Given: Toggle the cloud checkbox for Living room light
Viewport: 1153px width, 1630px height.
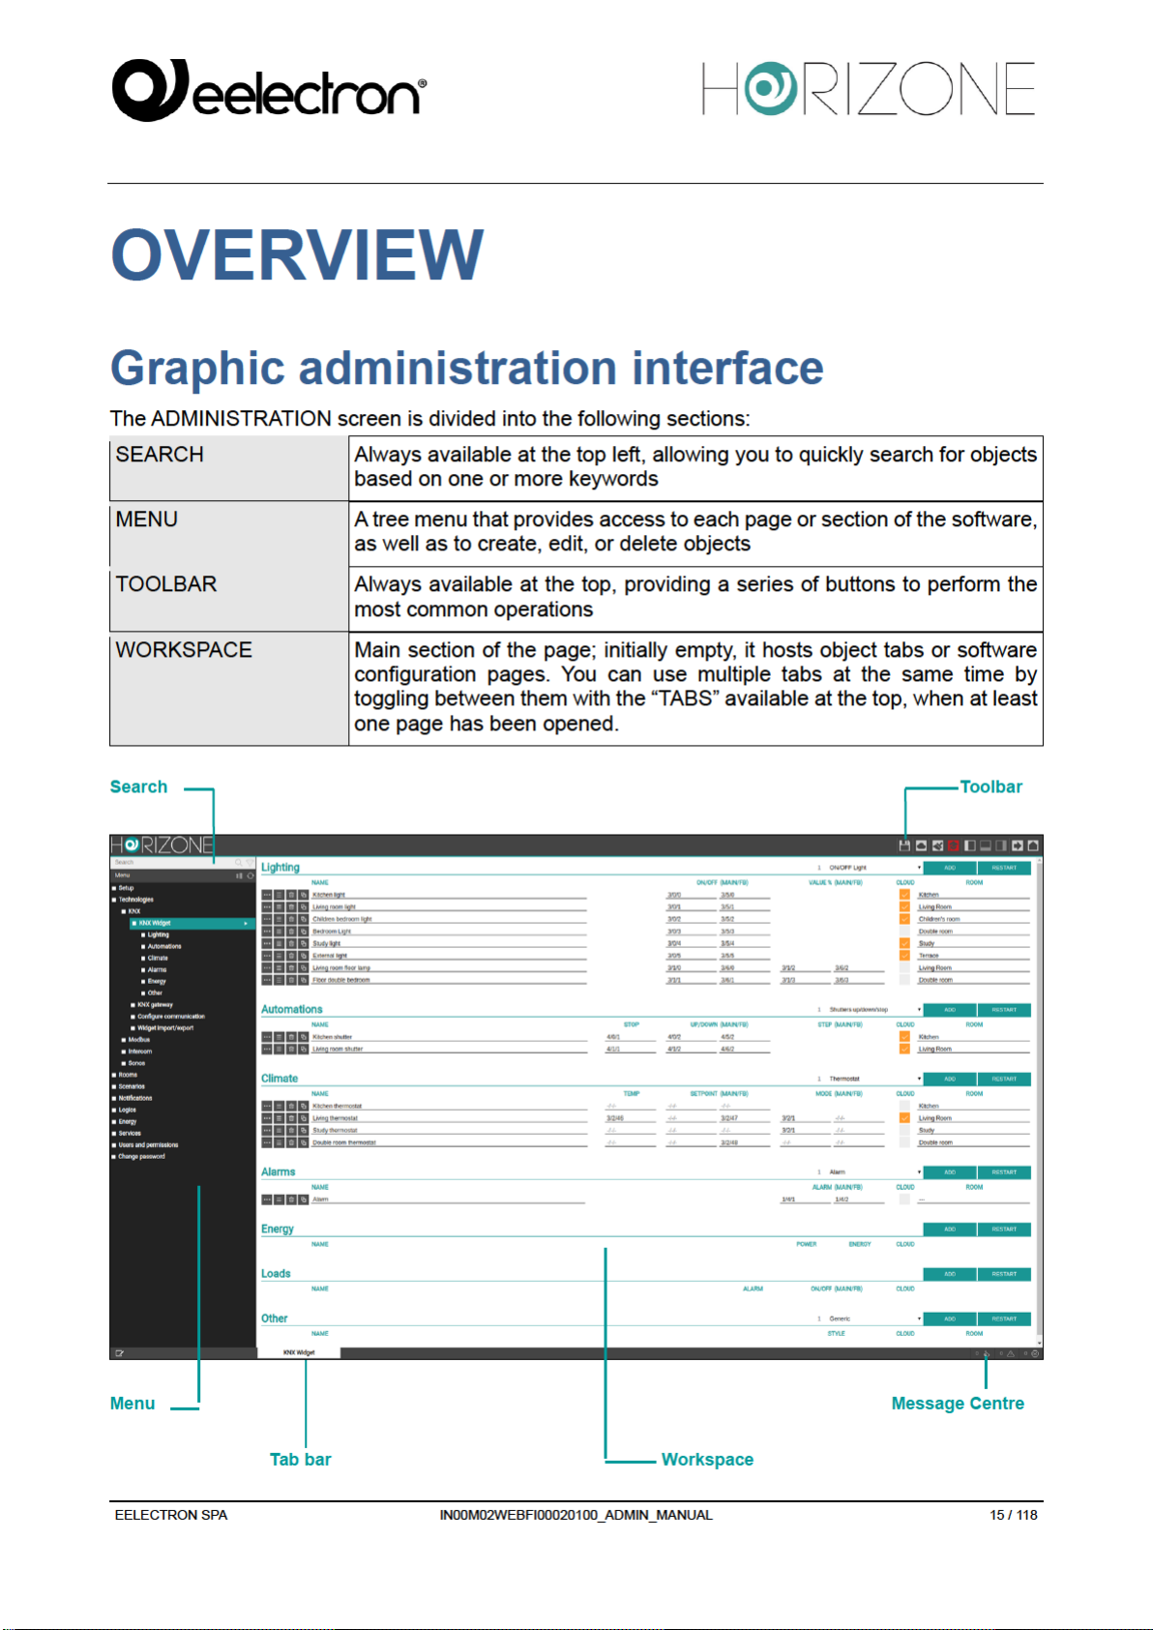Looking at the screenshot, I should click(x=904, y=906).
